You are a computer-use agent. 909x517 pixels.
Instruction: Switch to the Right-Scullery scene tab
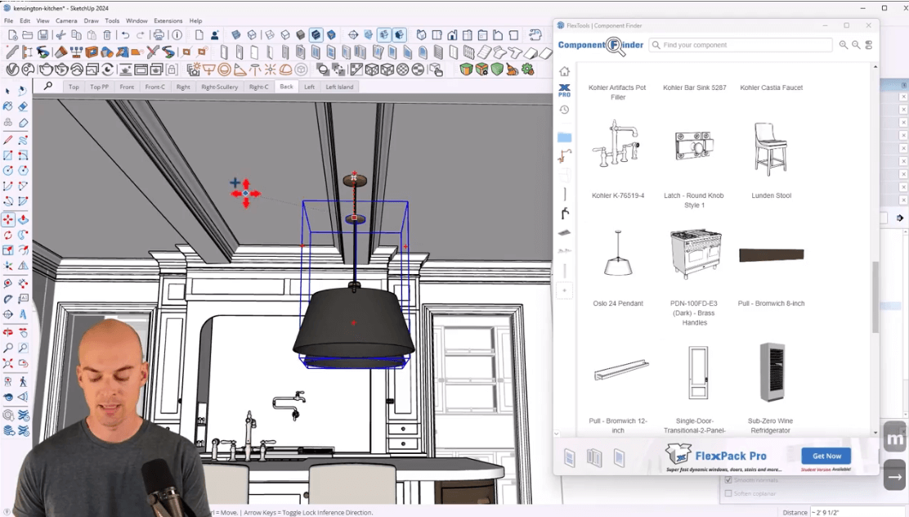tap(219, 87)
